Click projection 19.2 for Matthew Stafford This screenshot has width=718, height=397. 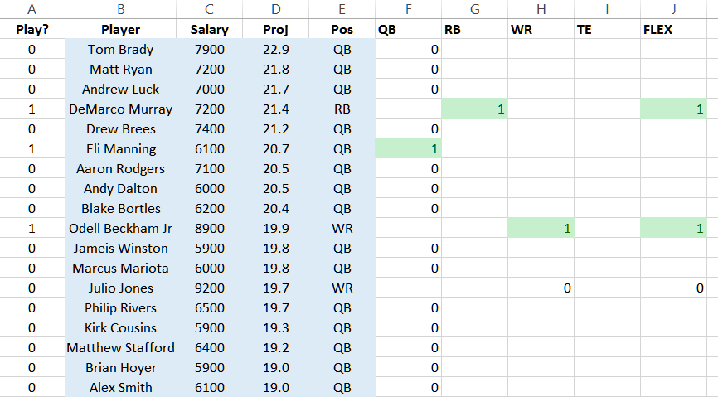click(275, 348)
